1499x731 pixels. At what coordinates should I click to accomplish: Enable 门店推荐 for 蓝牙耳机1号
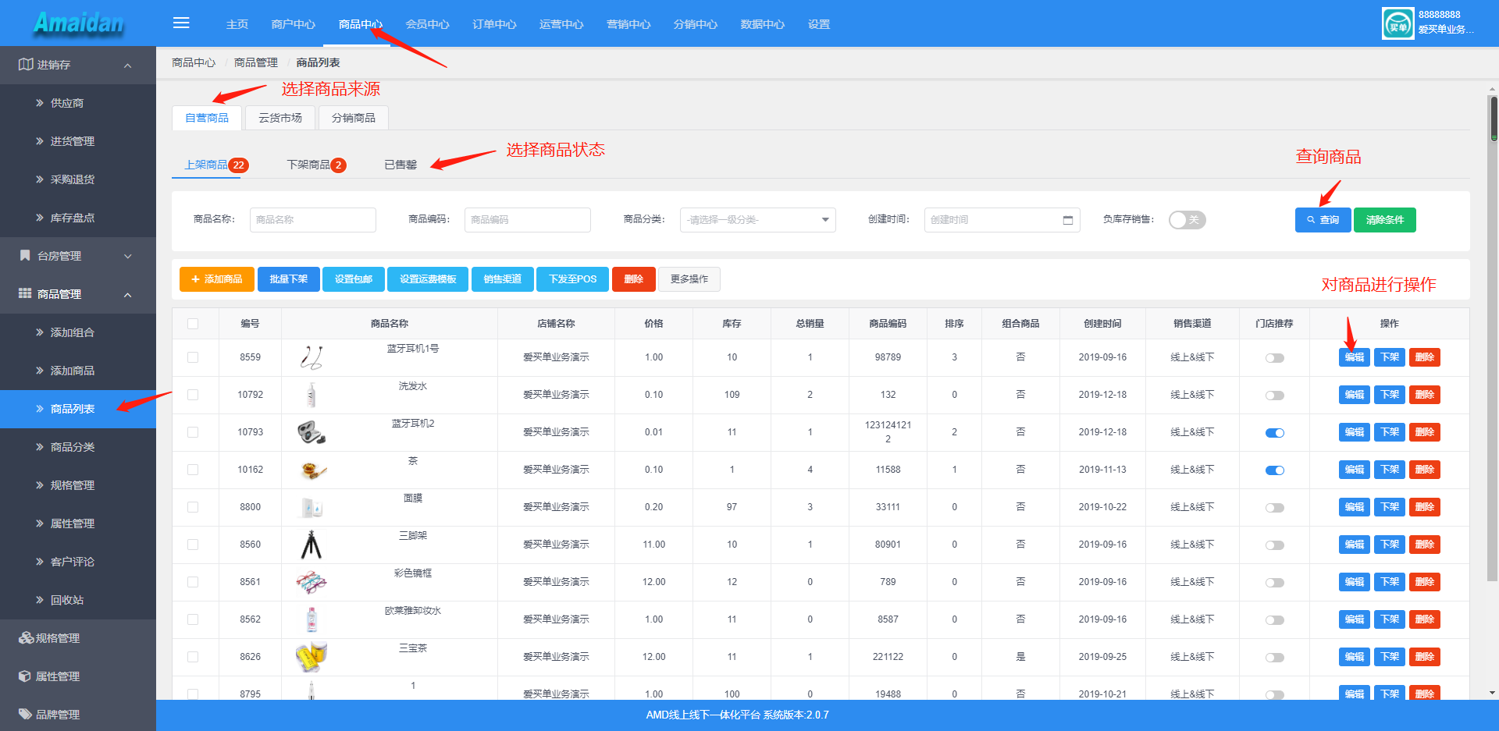click(x=1274, y=358)
